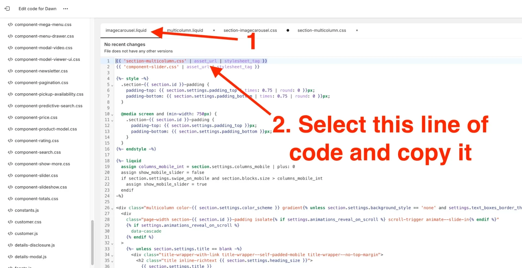Exit the code editor via back icon
The height and width of the screenshot is (268, 522).
(x=7, y=8)
